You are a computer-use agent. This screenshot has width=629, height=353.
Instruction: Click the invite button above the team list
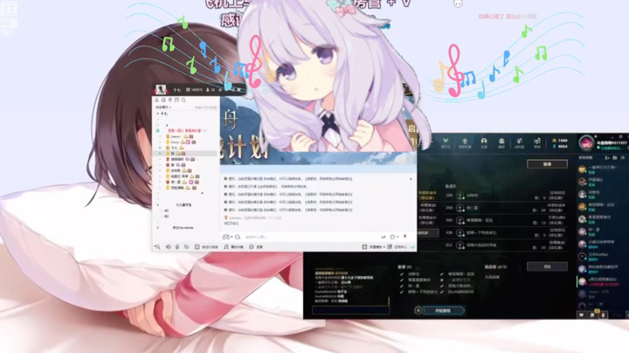547,164
